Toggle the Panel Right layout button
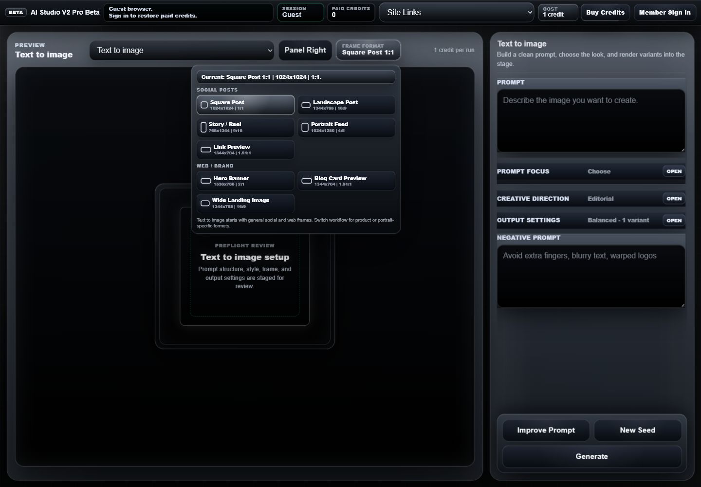The width and height of the screenshot is (701, 487). [x=305, y=50]
